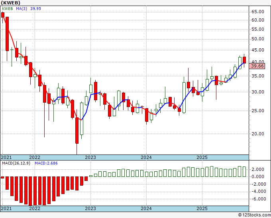
Task: Click the 55.00 price axis label
Action: (258, 29)
